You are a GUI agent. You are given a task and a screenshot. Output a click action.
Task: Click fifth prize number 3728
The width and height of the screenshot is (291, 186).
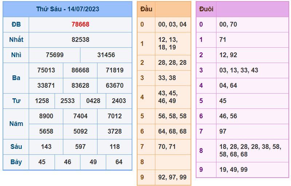pyautogui.click(x=115, y=131)
